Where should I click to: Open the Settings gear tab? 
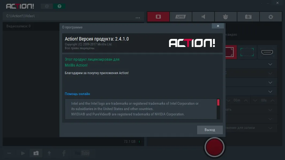tap(271, 17)
